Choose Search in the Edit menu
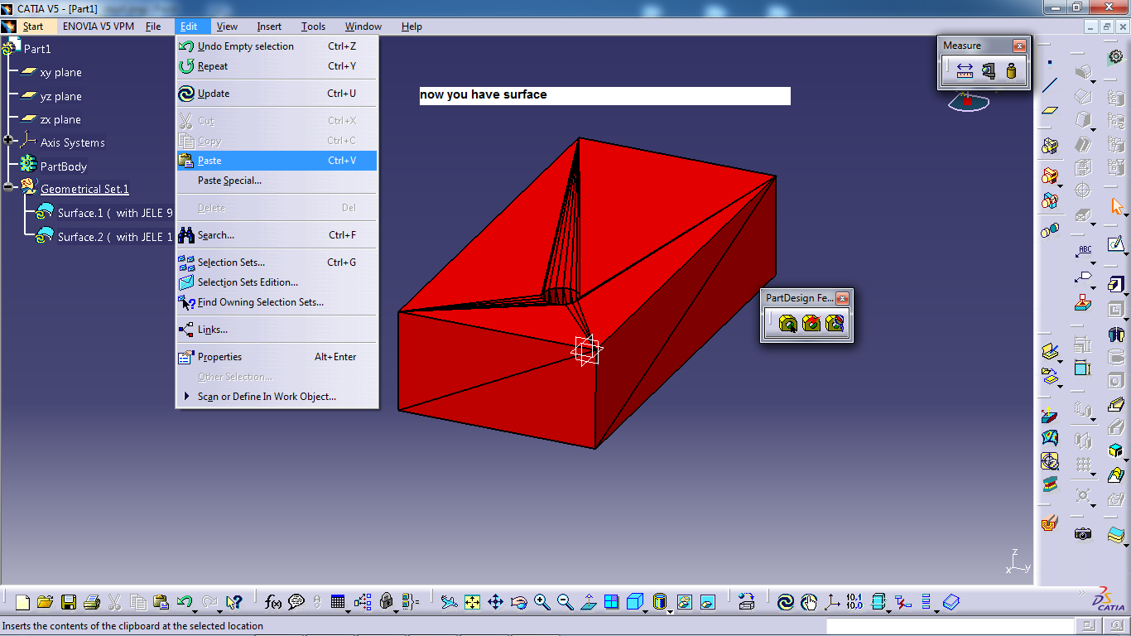 (277, 235)
